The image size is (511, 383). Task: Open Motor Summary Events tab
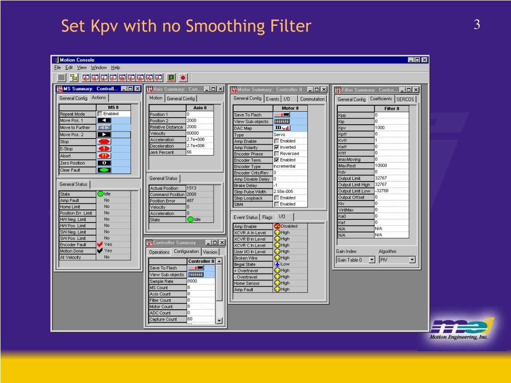click(272, 99)
